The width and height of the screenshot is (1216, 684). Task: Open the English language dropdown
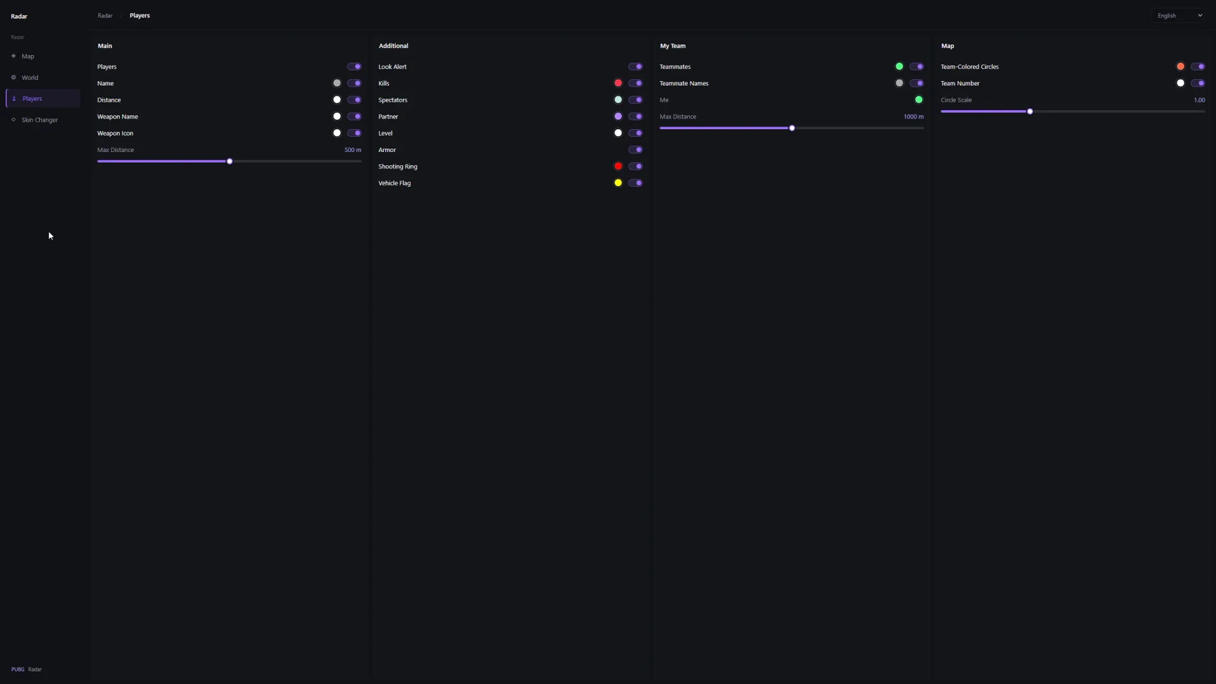(x=1179, y=16)
